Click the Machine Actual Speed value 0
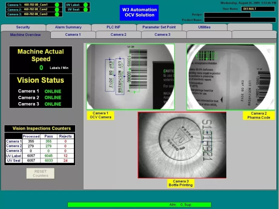 click(41, 68)
